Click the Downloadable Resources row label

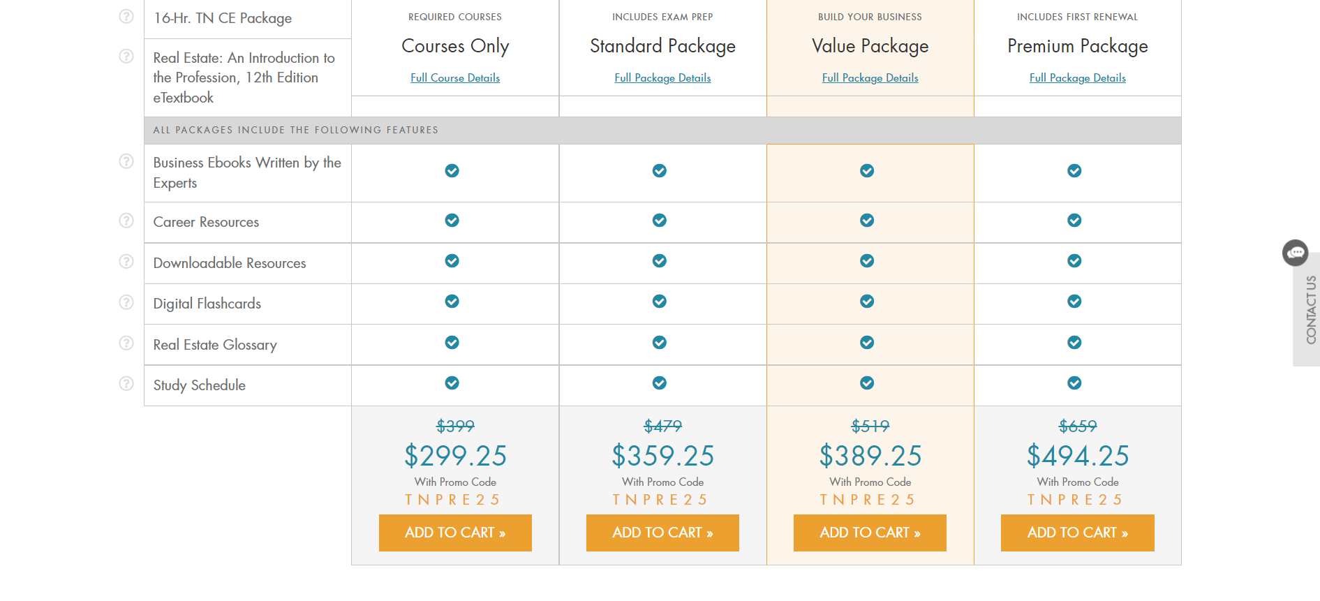pyautogui.click(x=230, y=263)
